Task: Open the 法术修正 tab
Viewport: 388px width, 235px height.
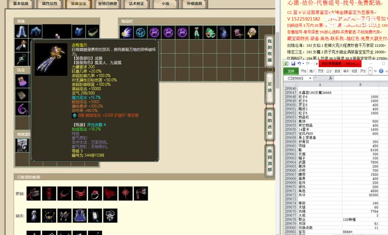Action: (136, 4)
